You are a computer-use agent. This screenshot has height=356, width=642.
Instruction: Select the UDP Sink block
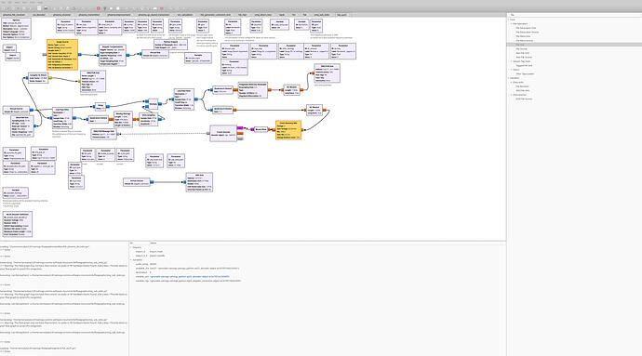199,182
